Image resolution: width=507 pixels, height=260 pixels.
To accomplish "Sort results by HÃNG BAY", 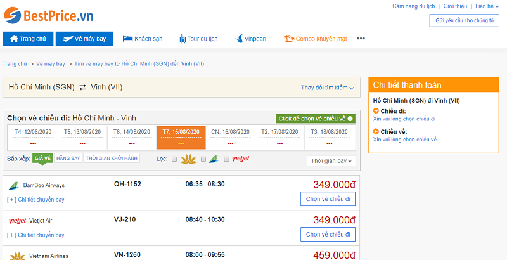I will (68, 158).
